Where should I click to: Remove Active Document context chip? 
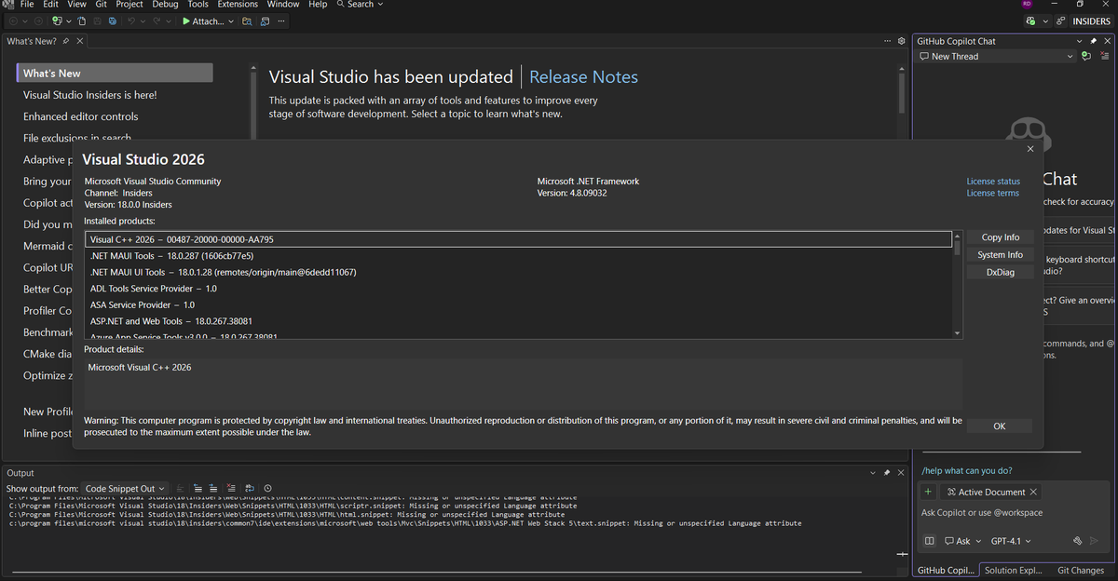pos(1034,492)
